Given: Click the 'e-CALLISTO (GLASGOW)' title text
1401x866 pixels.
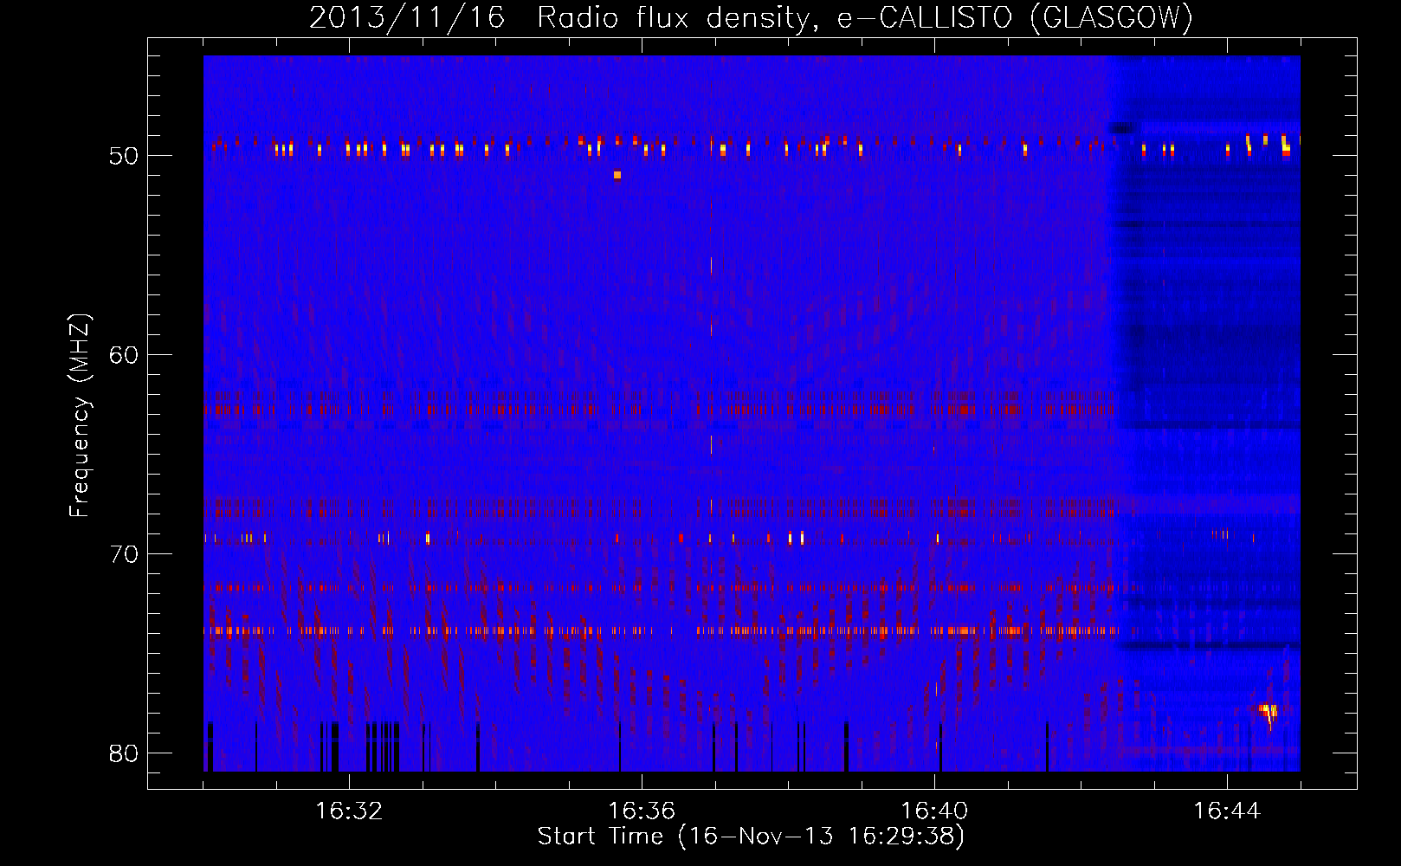Looking at the screenshot, I should tap(1015, 17).
